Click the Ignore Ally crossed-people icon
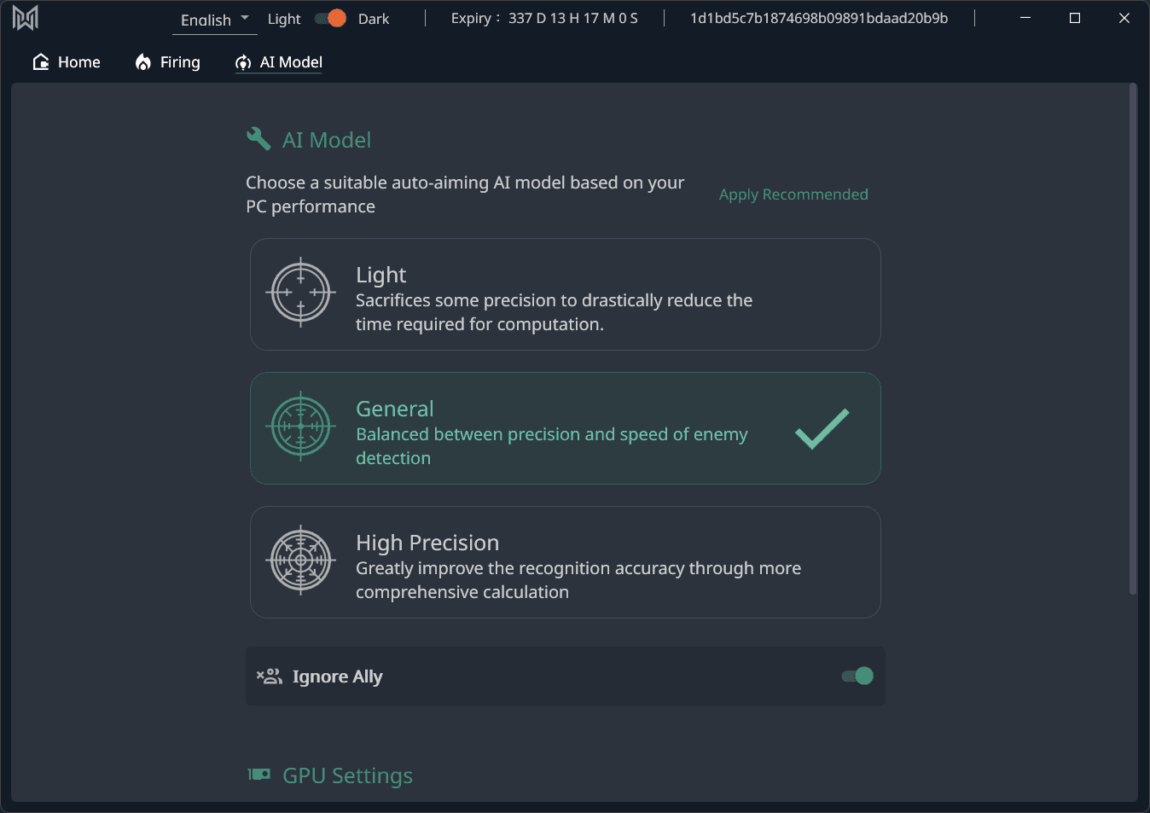Image resolution: width=1150 pixels, height=813 pixels. click(268, 676)
